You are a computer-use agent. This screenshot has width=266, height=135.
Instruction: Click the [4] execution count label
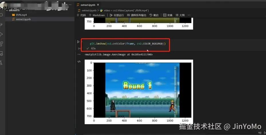click(79, 48)
